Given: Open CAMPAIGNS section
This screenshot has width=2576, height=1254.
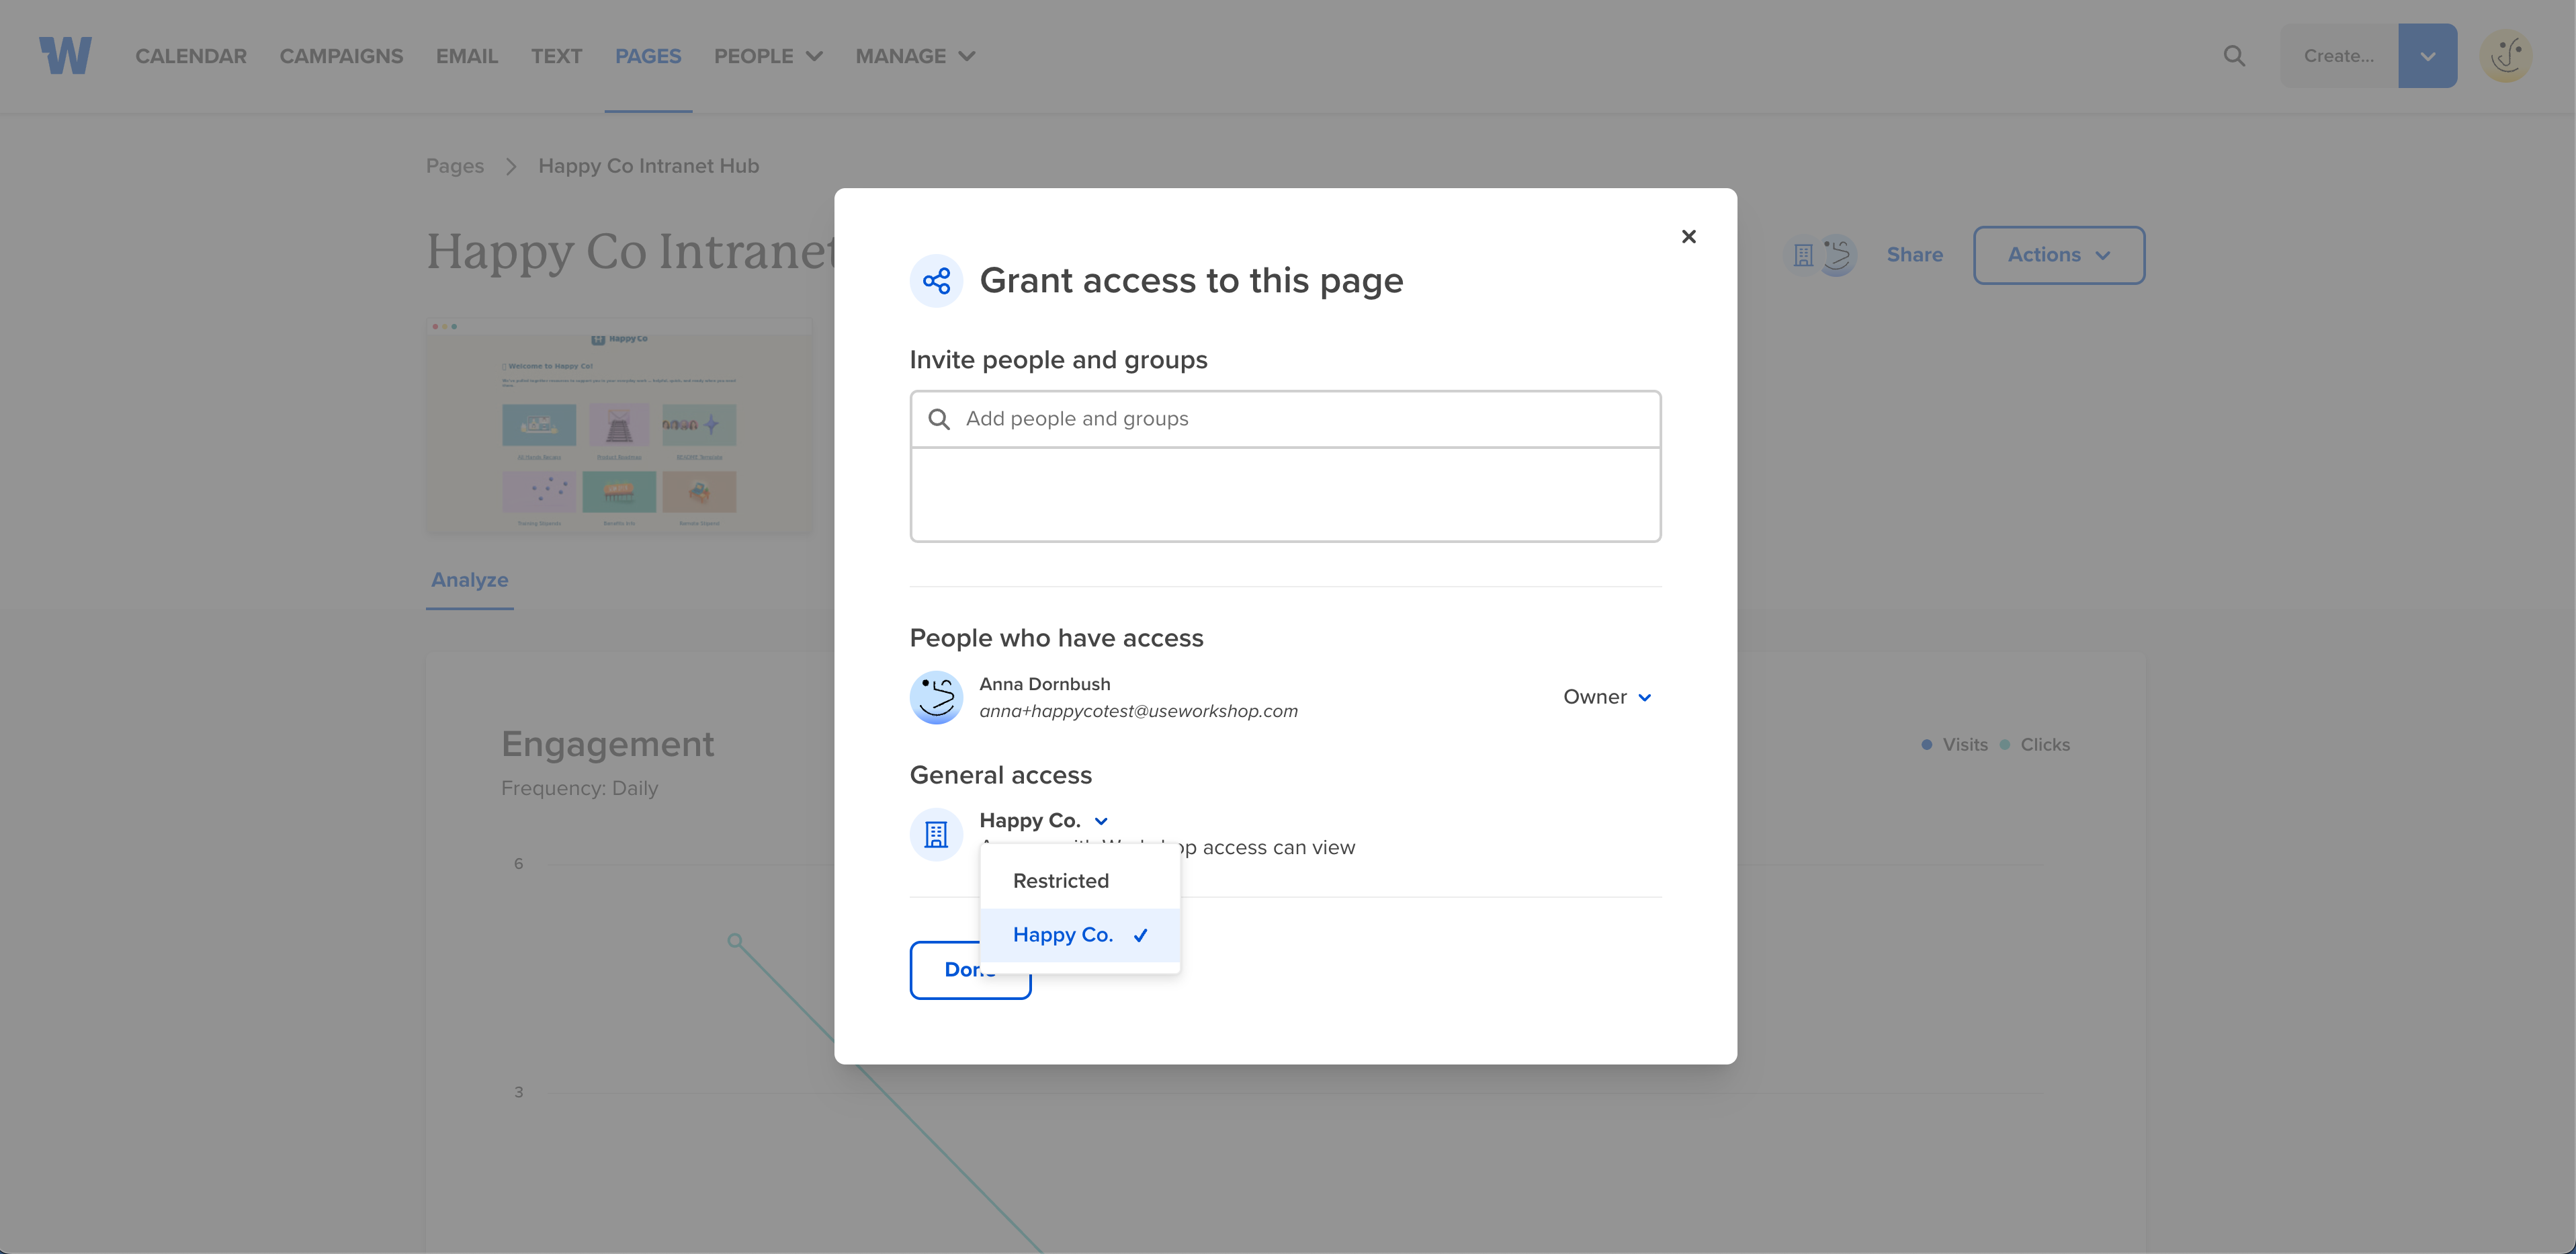Looking at the screenshot, I should click(341, 56).
